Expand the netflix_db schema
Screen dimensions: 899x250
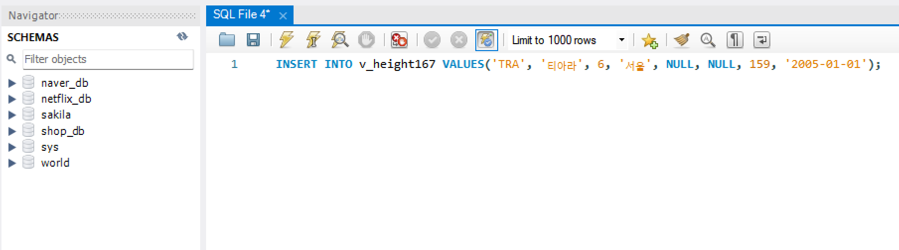click(x=12, y=99)
